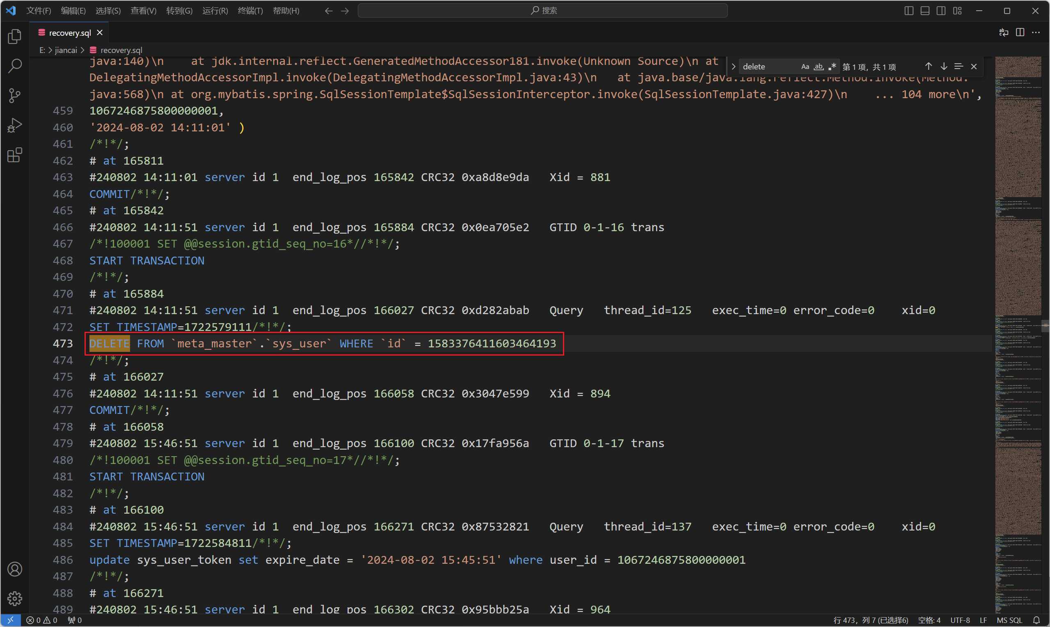Image resolution: width=1050 pixels, height=627 pixels.
Task: Click line number 481 in gutter
Action: [x=63, y=477]
